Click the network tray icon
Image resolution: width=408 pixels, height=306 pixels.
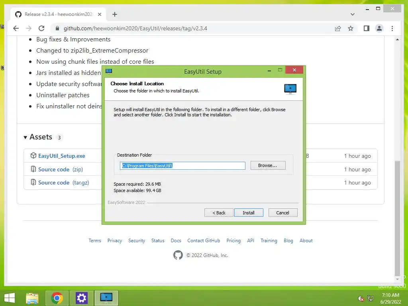pos(371,298)
